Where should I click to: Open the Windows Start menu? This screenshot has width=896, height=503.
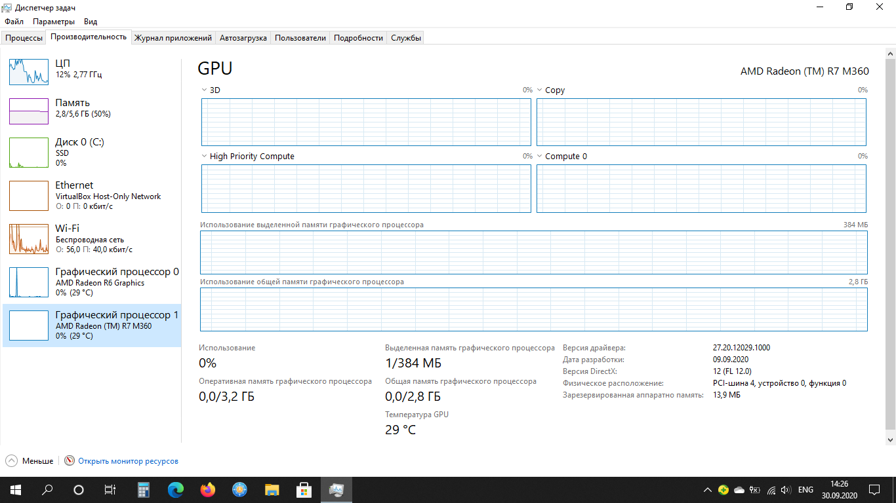15,489
